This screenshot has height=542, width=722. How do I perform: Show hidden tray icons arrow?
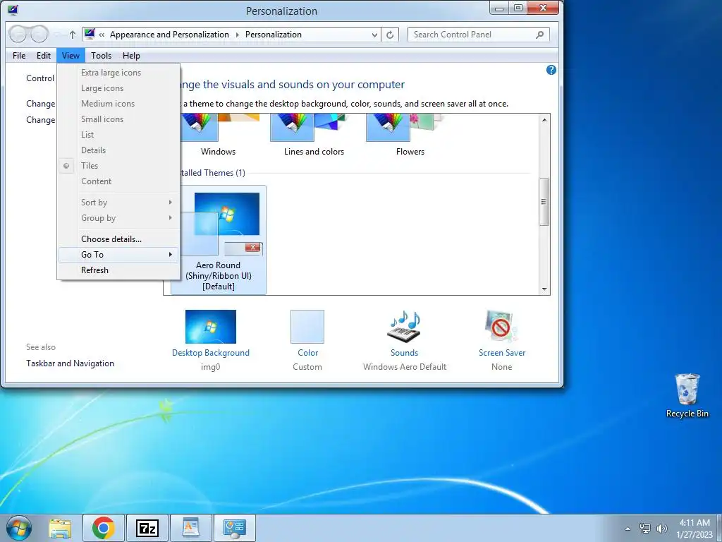click(x=628, y=529)
